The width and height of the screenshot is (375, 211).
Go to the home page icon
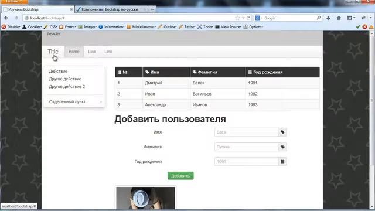click(x=339, y=18)
